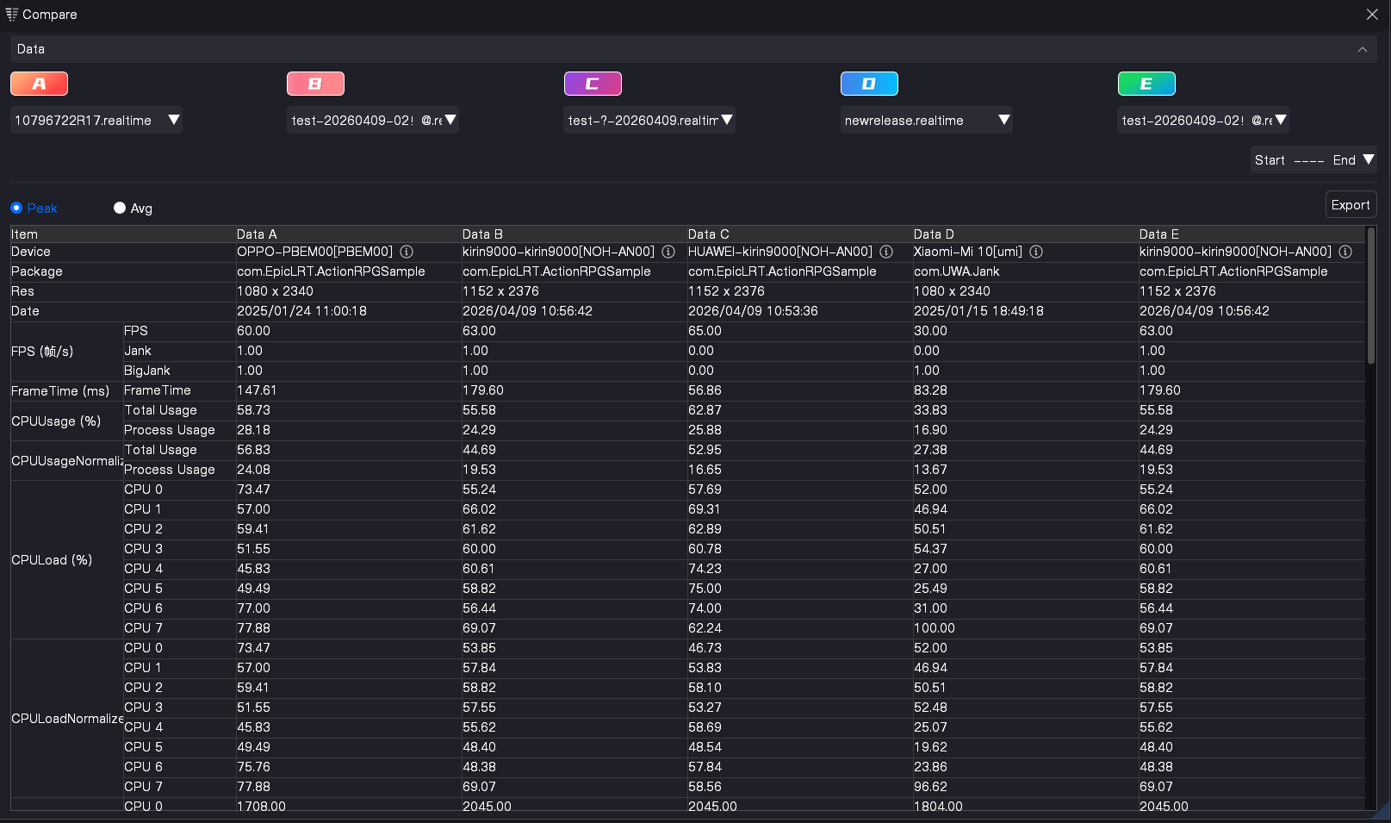Click the Compare window title icon

click(x=12, y=14)
